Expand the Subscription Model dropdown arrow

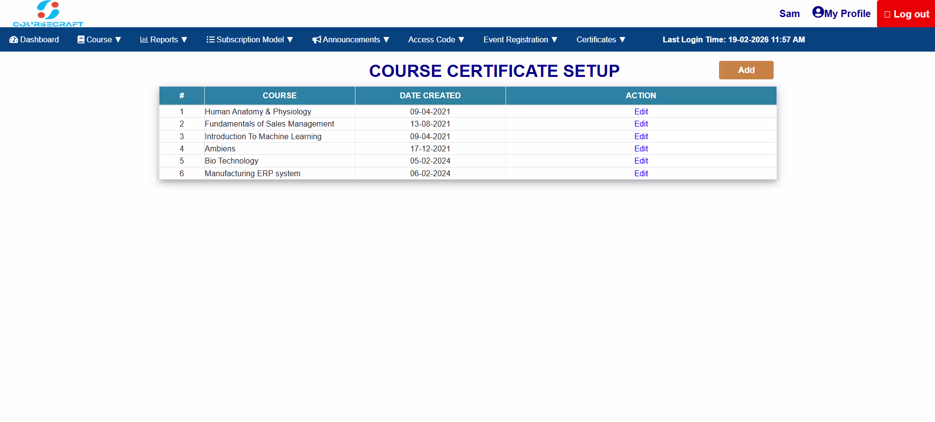point(290,40)
